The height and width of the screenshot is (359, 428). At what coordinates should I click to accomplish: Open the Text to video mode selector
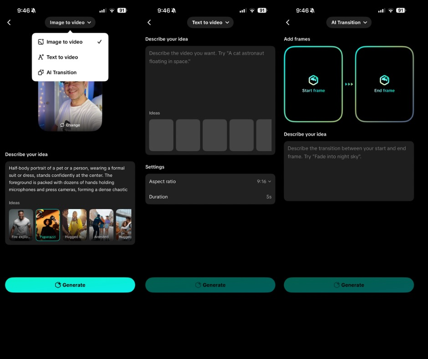pos(210,22)
